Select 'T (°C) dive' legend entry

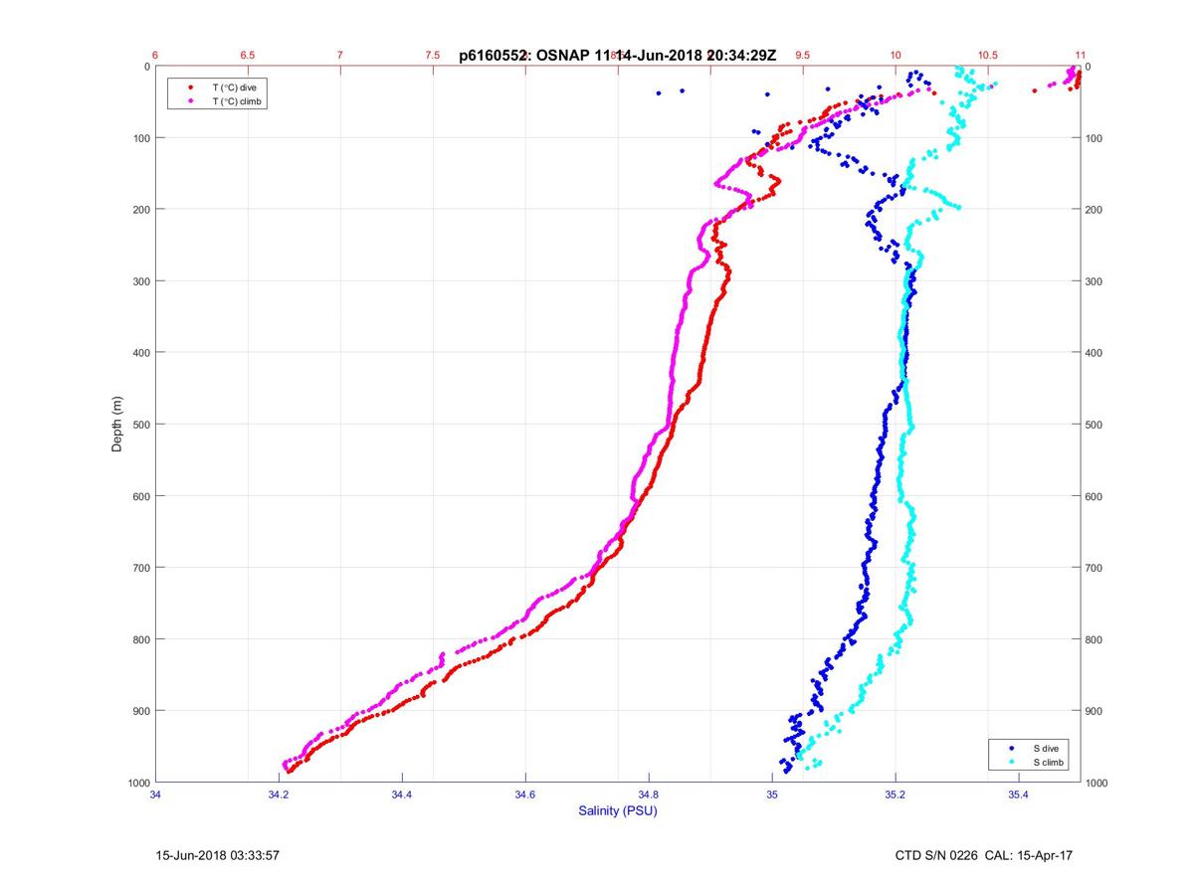point(236,88)
